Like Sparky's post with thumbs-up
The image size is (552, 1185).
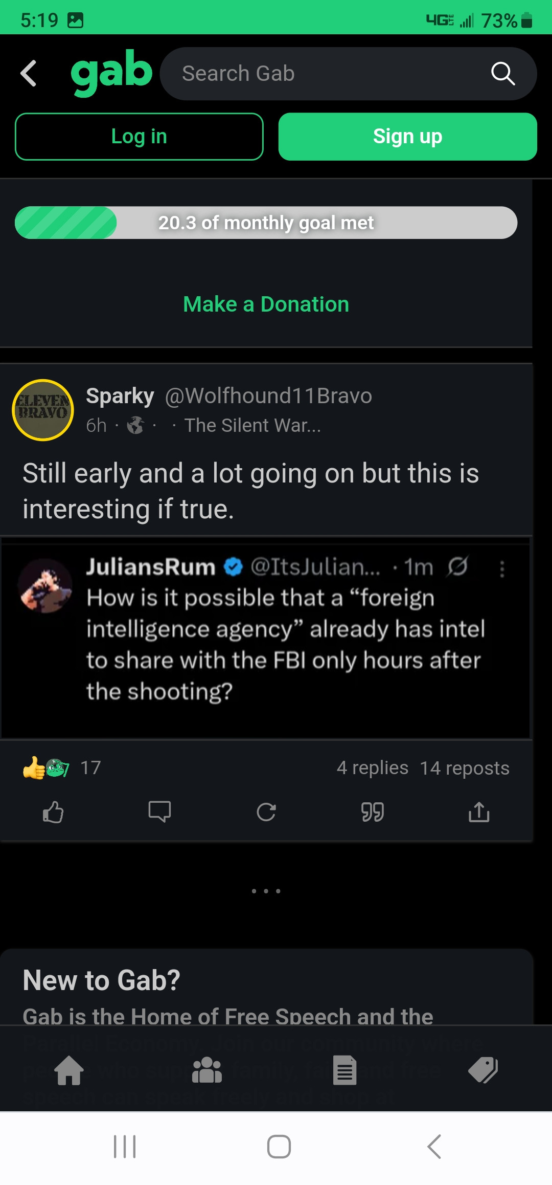[53, 812]
